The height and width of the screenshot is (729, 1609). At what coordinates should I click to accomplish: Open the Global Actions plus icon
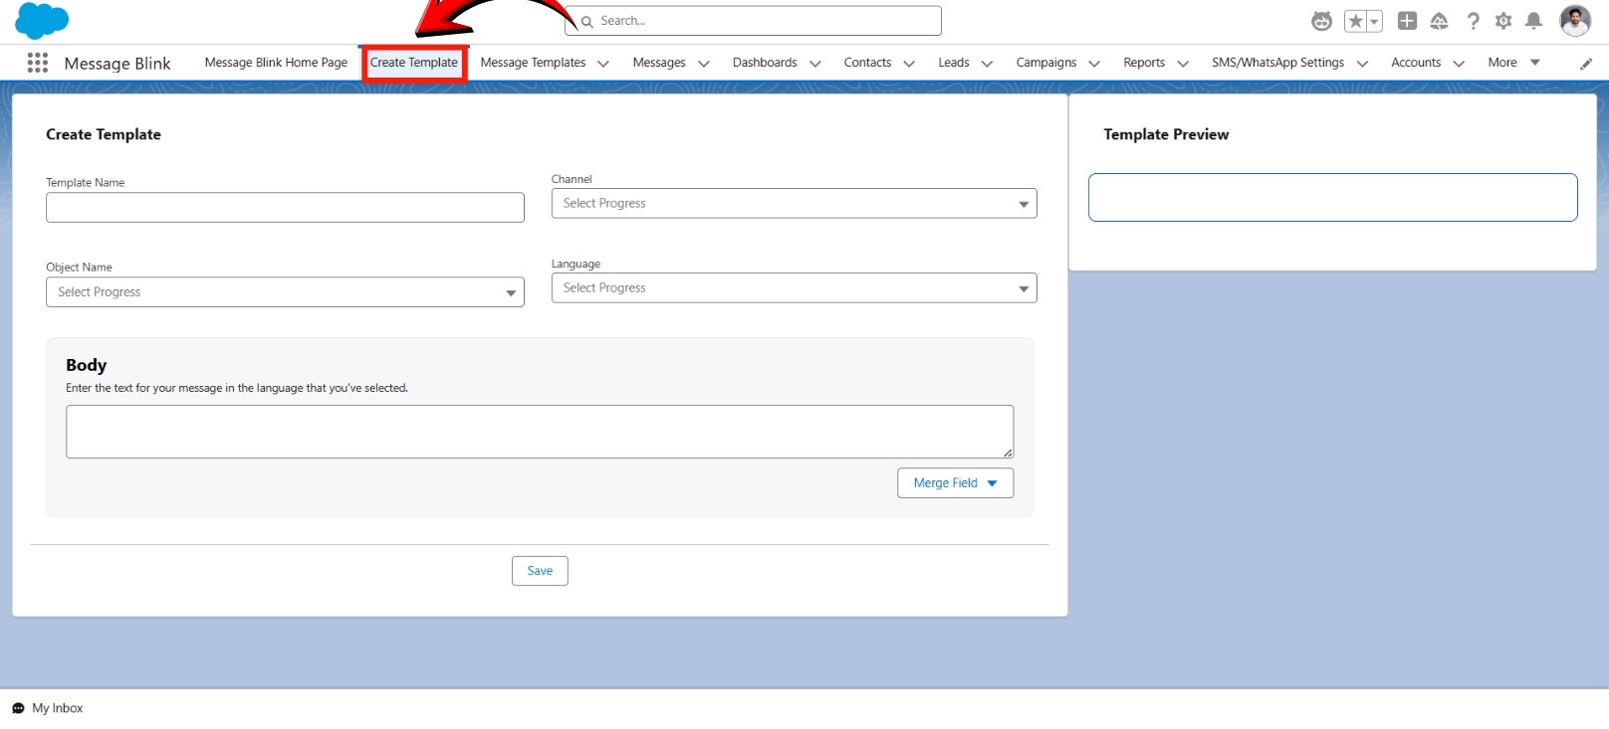(1407, 21)
